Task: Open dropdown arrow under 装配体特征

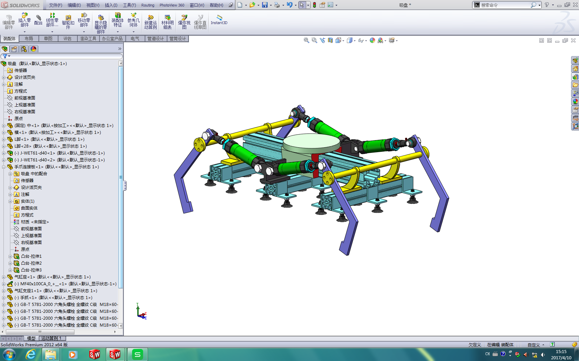Action: pos(118,32)
